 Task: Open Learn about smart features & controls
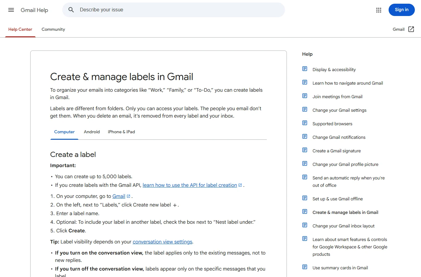tap(350, 247)
